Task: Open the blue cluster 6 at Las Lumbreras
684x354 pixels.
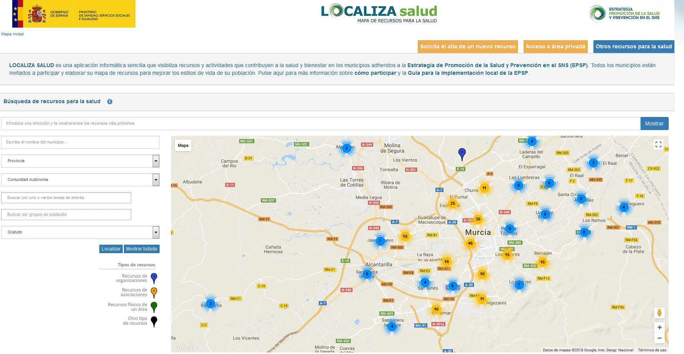Action: (519, 186)
